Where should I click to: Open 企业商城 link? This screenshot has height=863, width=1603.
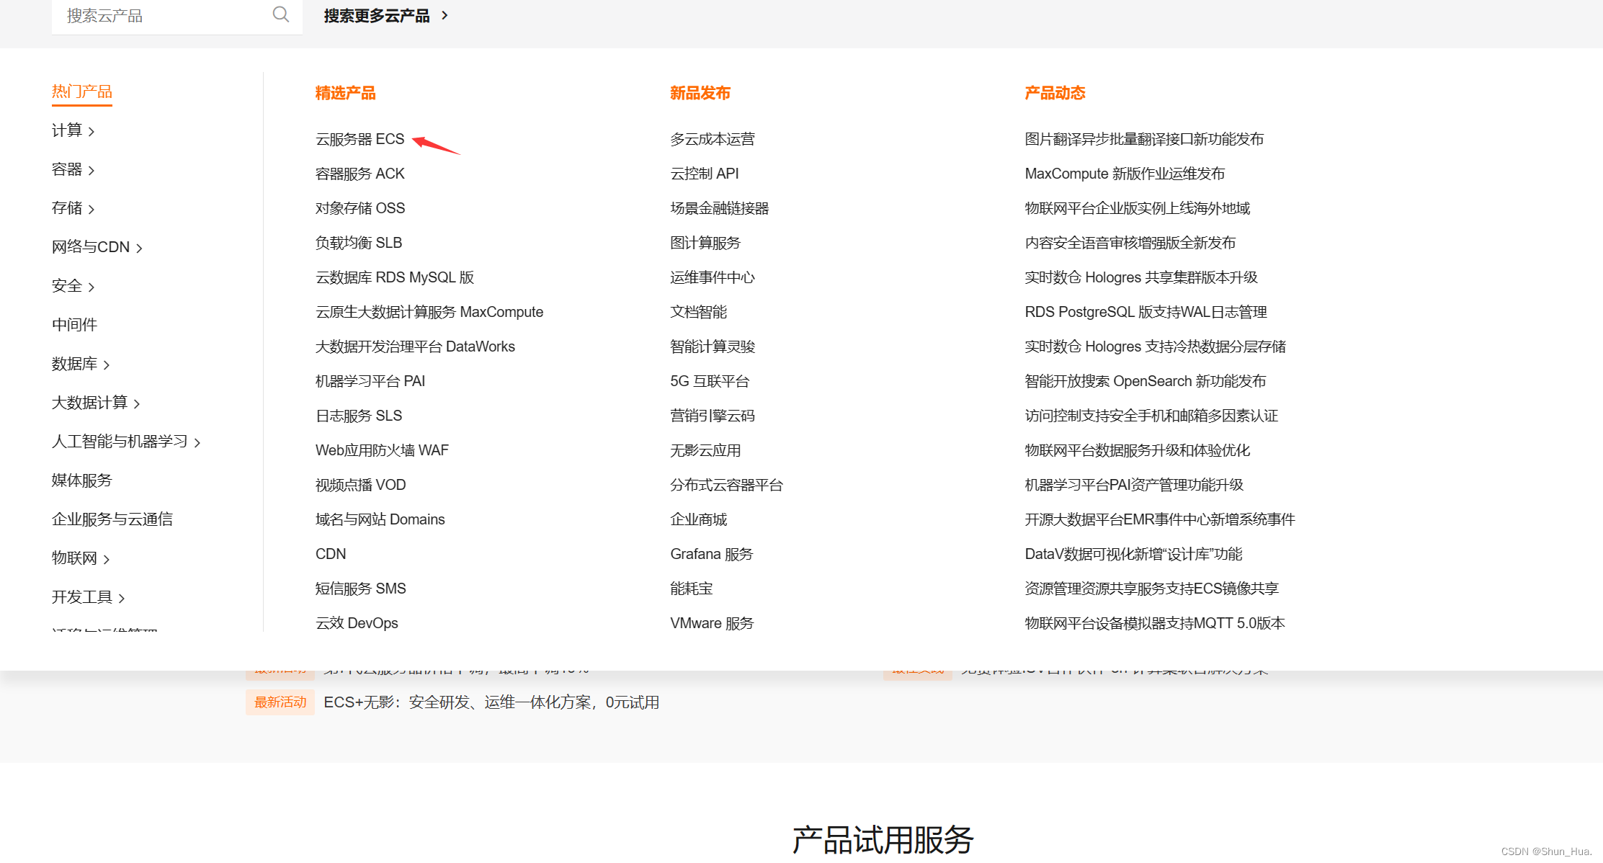699,519
